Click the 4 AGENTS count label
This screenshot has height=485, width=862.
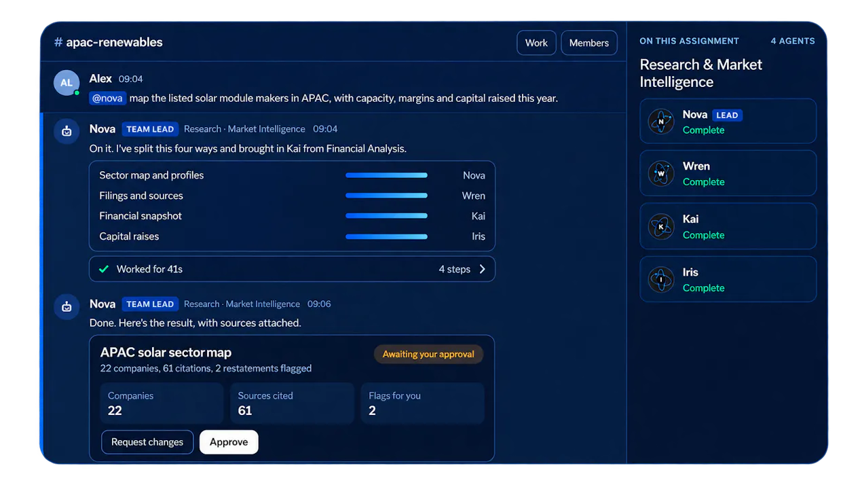pyautogui.click(x=793, y=41)
